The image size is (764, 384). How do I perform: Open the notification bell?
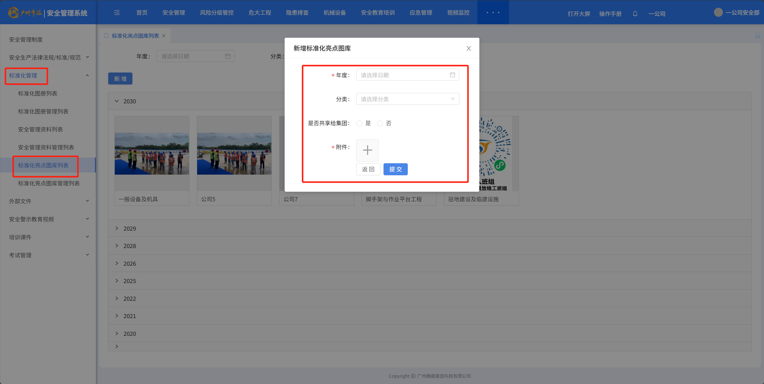[635, 14]
